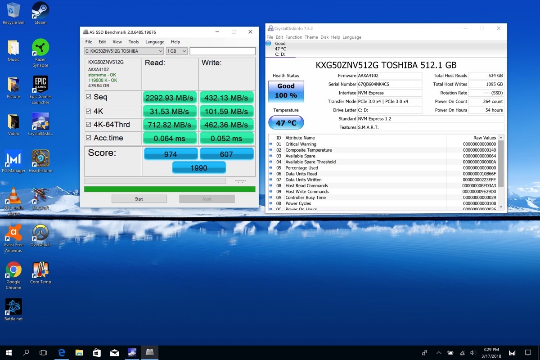
Task: Click the taskbar clock showing 3:29 PM
Action: 490,353
